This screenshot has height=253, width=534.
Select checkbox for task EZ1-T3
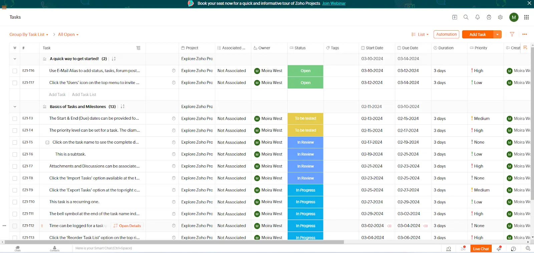pyautogui.click(x=15, y=119)
